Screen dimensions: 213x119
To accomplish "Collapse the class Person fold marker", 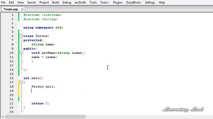I will 21,36.
